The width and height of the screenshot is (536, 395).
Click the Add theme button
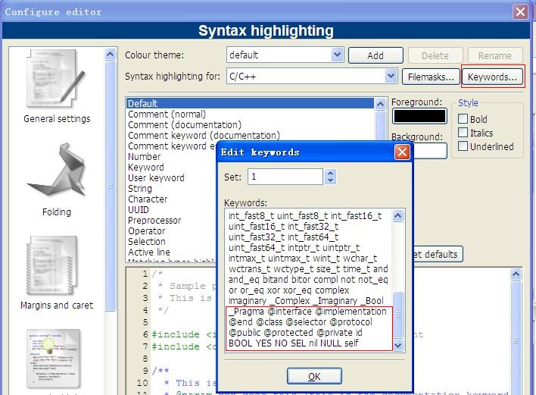pos(376,55)
